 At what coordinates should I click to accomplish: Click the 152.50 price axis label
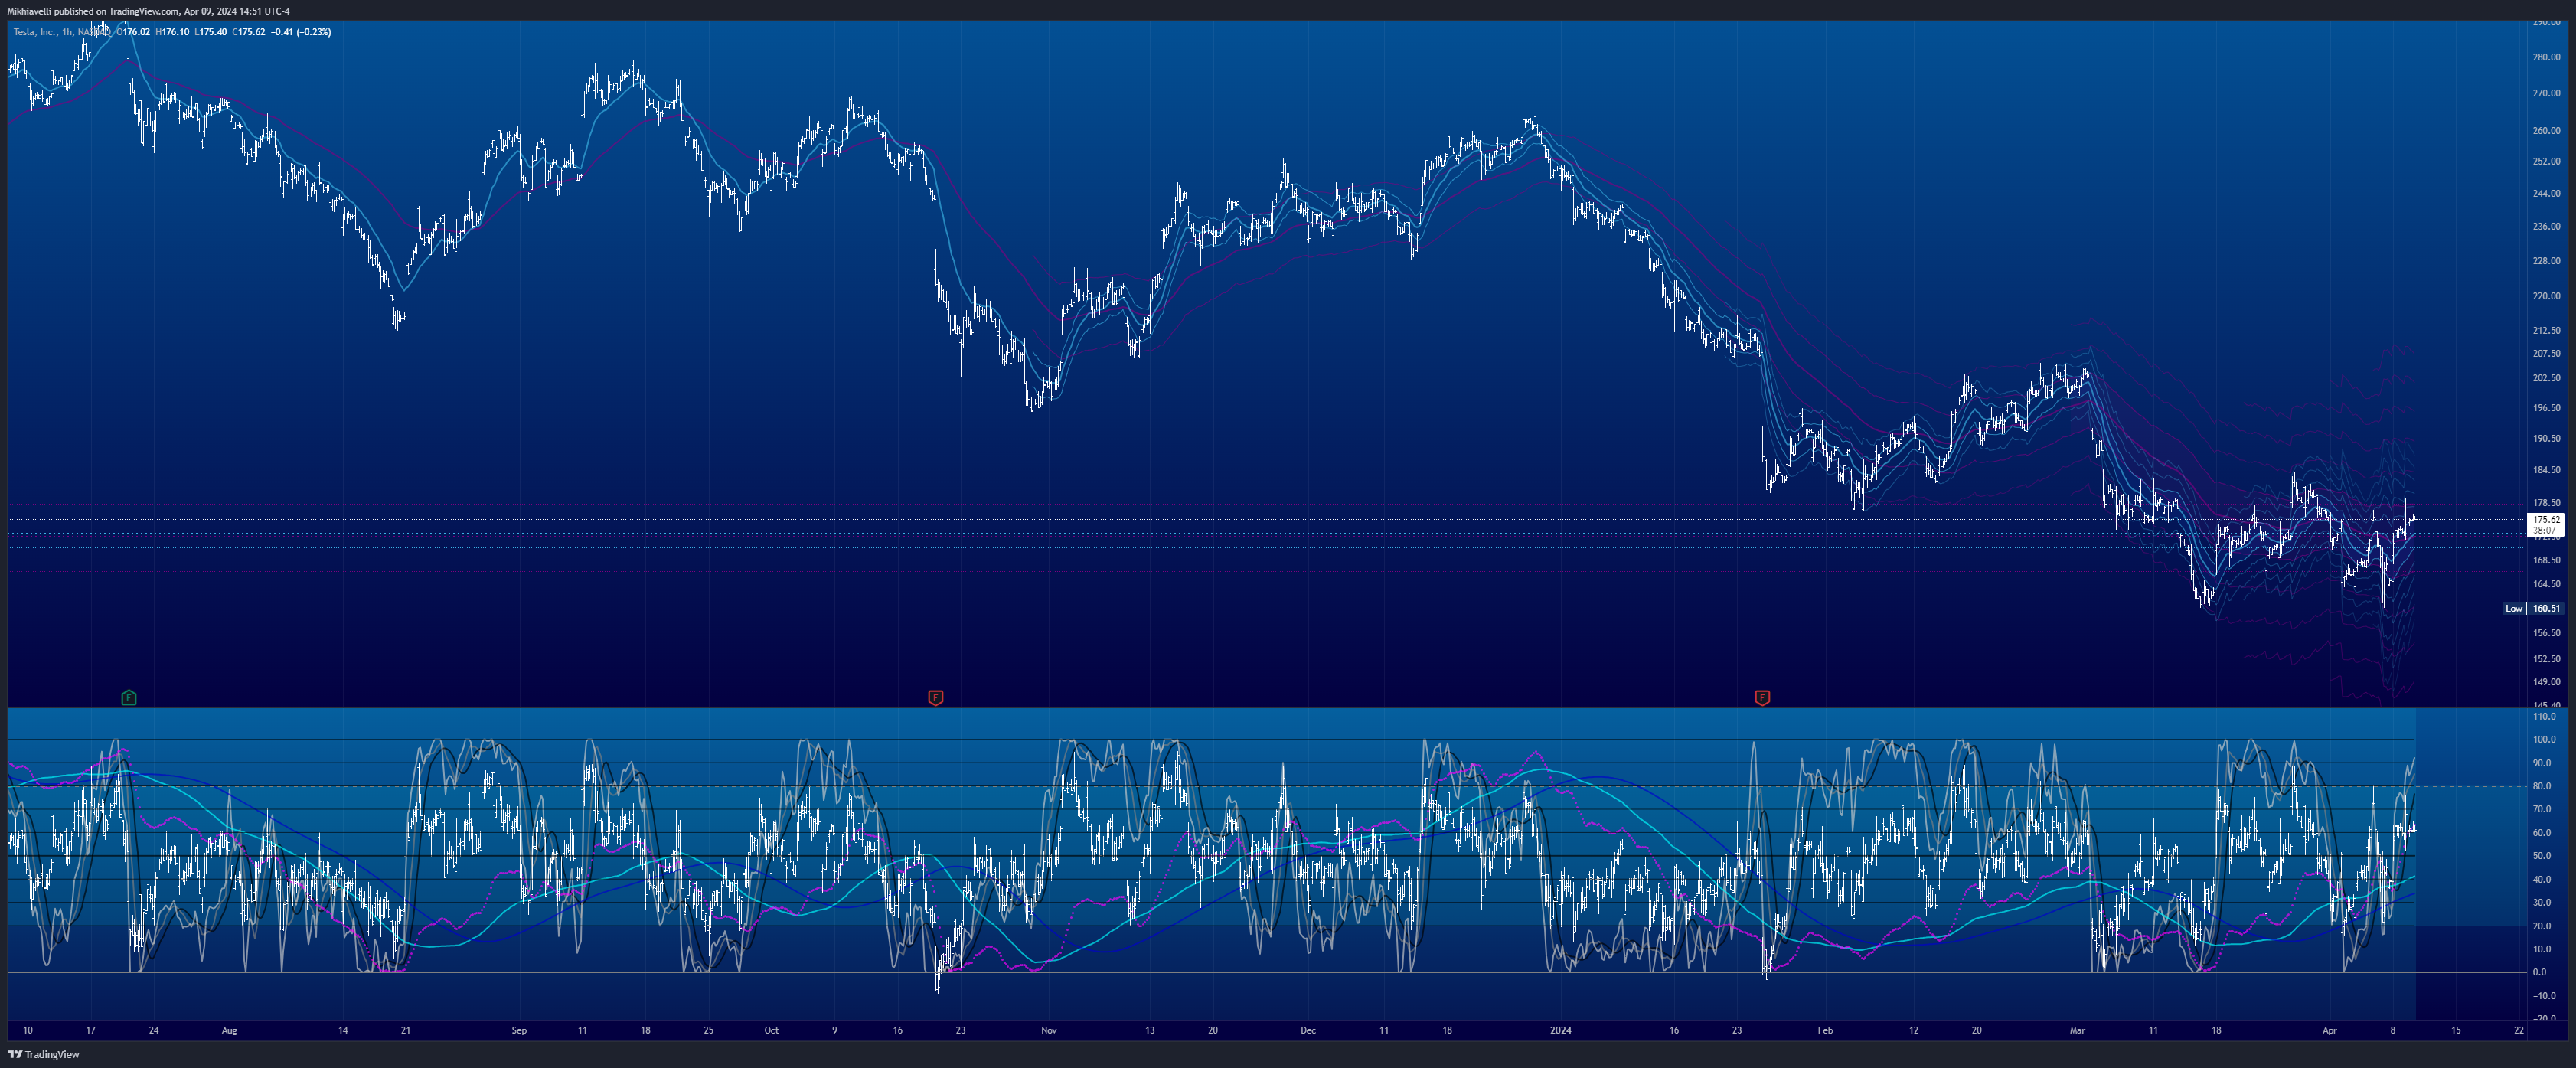point(2546,658)
